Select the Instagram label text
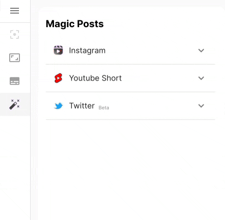 (x=87, y=51)
